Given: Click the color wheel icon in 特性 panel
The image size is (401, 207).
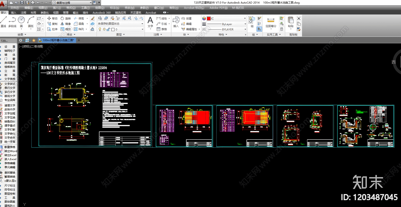Looking at the screenshot, I should click(x=204, y=19).
